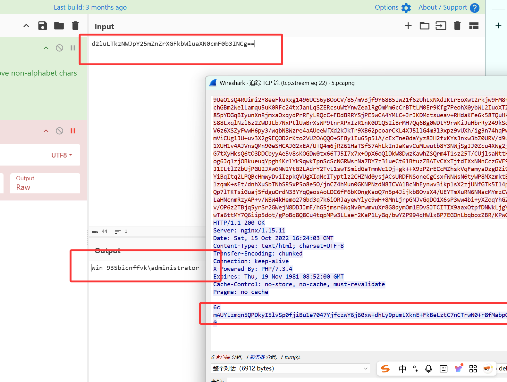507x382 pixels.
Task: Add a new input tab
Action: [x=408, y=26]
